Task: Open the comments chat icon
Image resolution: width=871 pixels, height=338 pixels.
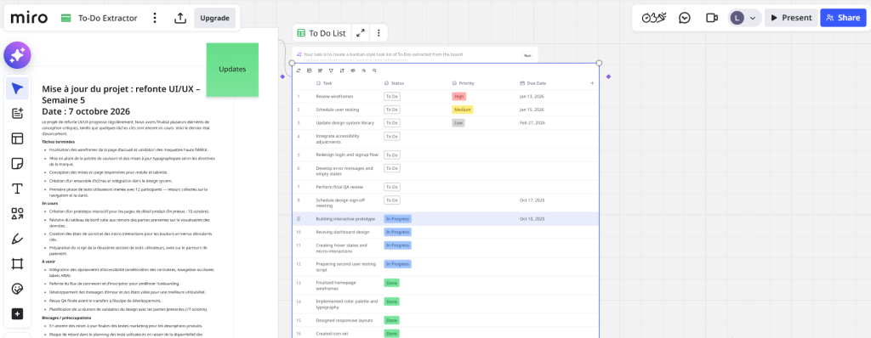Action: coord(685,18)
